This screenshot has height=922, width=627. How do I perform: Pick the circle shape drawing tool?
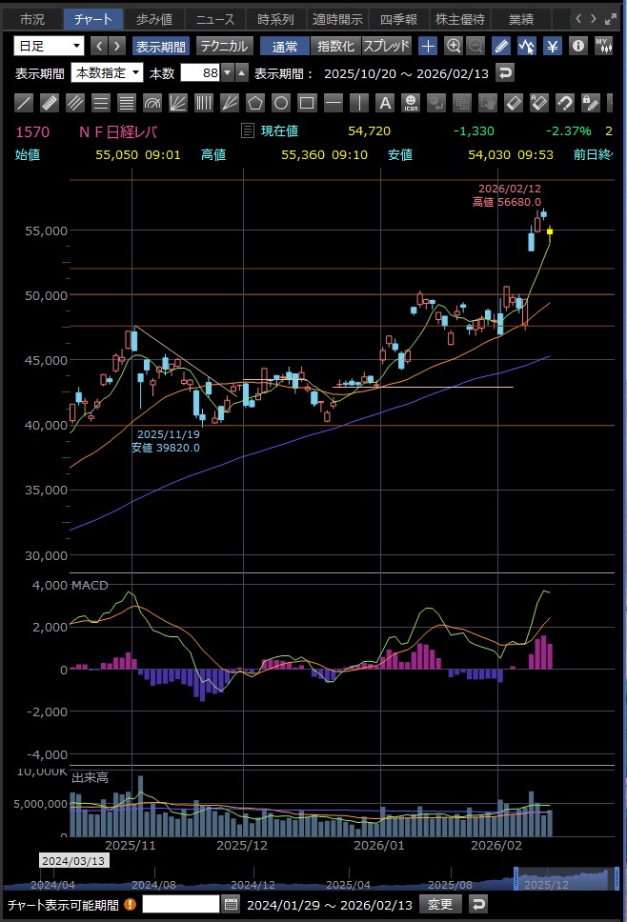pyautogui.click(x=280, y=103)
